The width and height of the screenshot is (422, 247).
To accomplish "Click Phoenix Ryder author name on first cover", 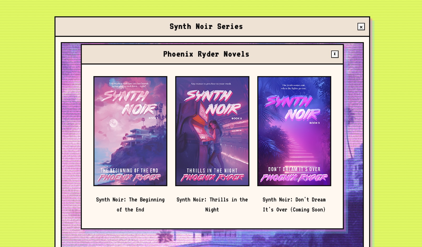I will point(129,178).
